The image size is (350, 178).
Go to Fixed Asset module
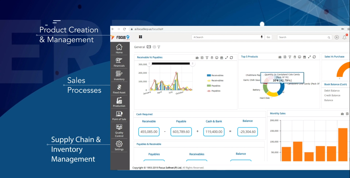click(x=119, y=89)
